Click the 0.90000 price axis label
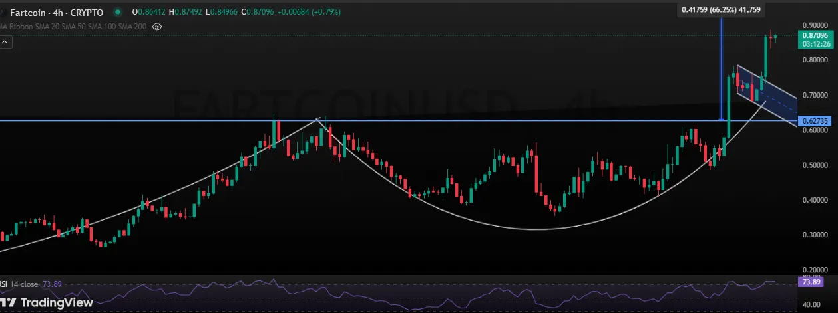The image size is (838, 313). 814,25
